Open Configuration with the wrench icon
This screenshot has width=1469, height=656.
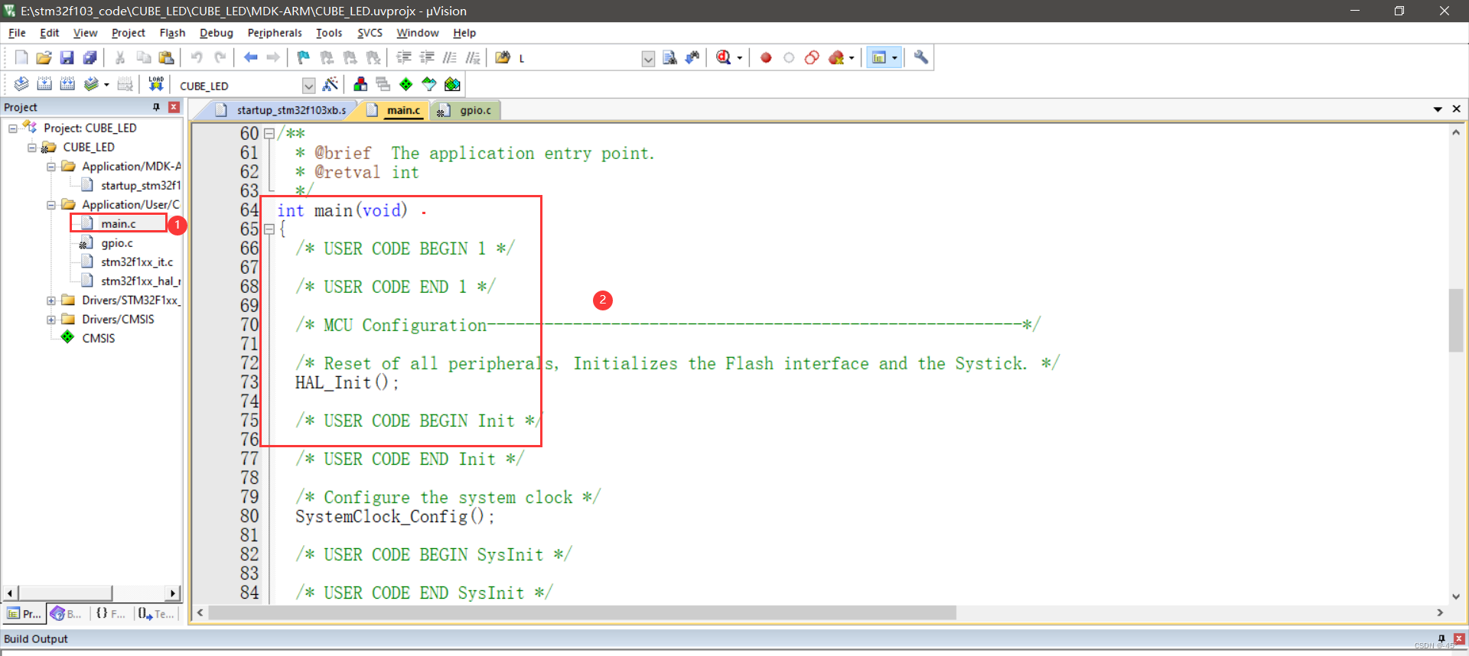(x=921, y=57)
